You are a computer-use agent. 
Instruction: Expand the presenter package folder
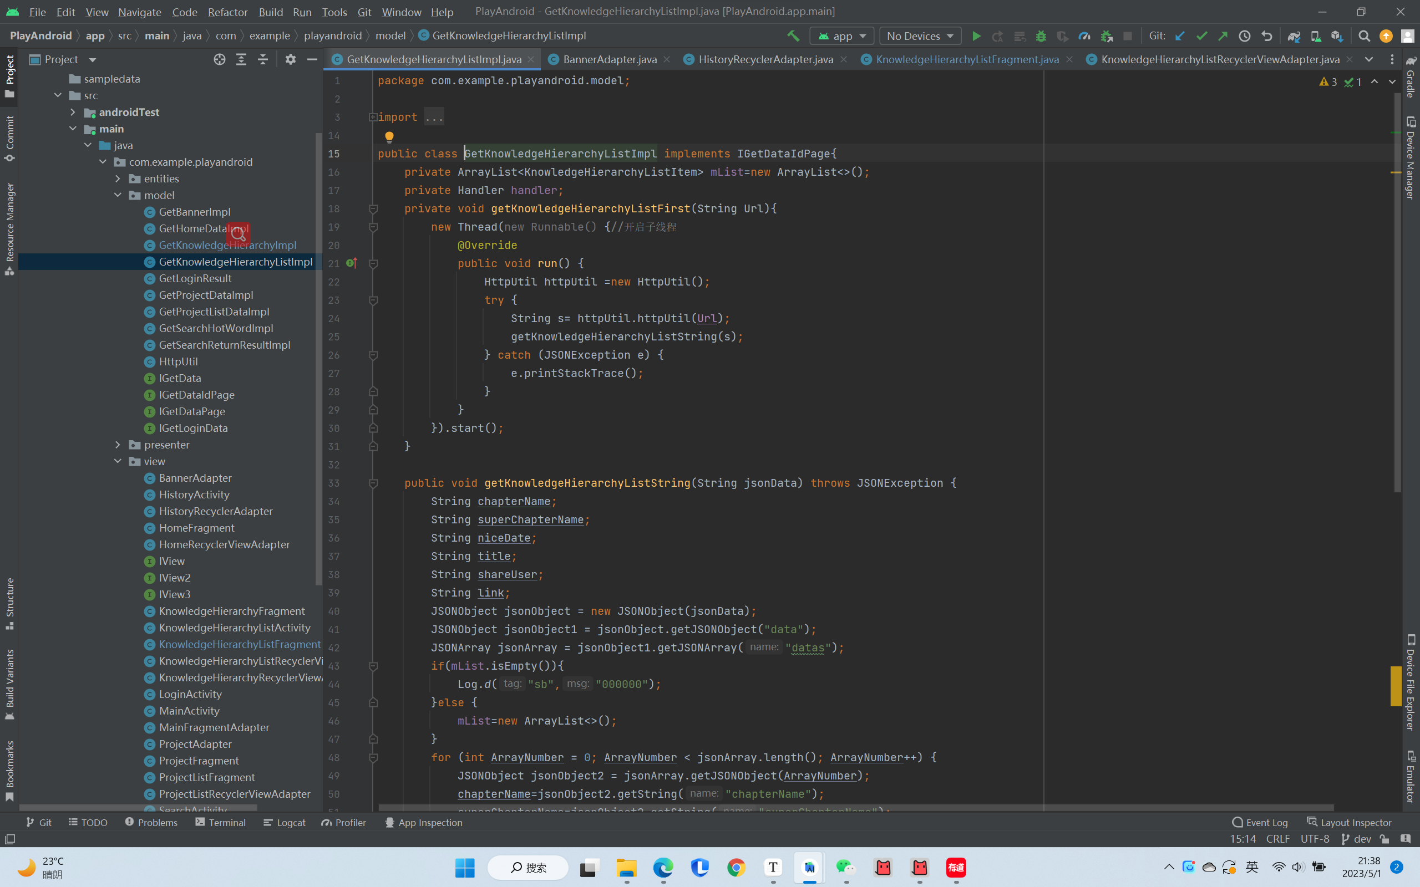point(118,445)
